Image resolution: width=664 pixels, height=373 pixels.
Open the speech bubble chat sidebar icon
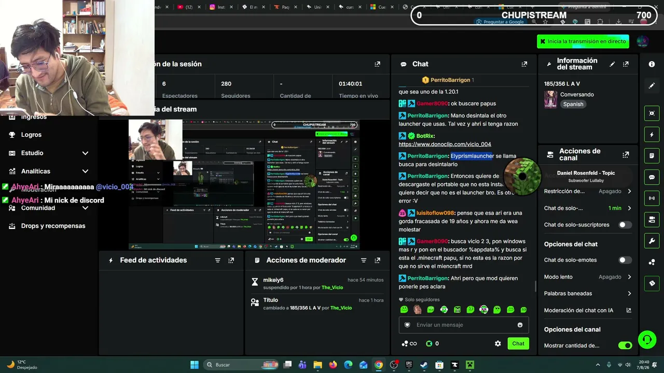652,177
